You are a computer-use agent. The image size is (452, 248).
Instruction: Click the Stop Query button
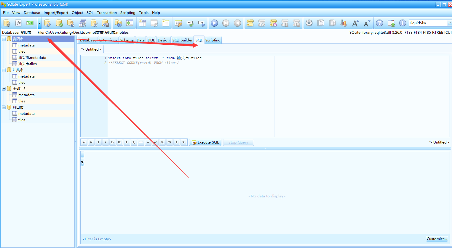click(238, 142)
